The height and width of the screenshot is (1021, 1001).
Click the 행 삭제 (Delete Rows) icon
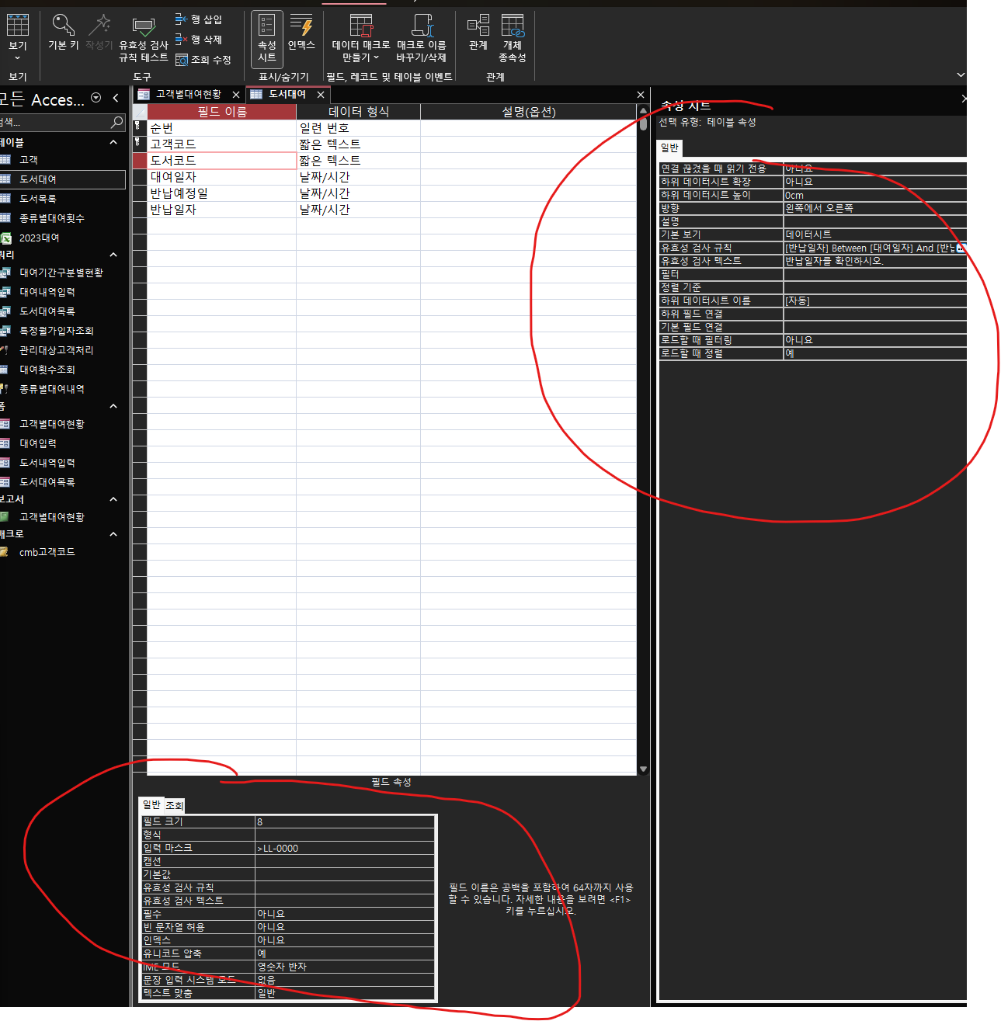[199, 40]
